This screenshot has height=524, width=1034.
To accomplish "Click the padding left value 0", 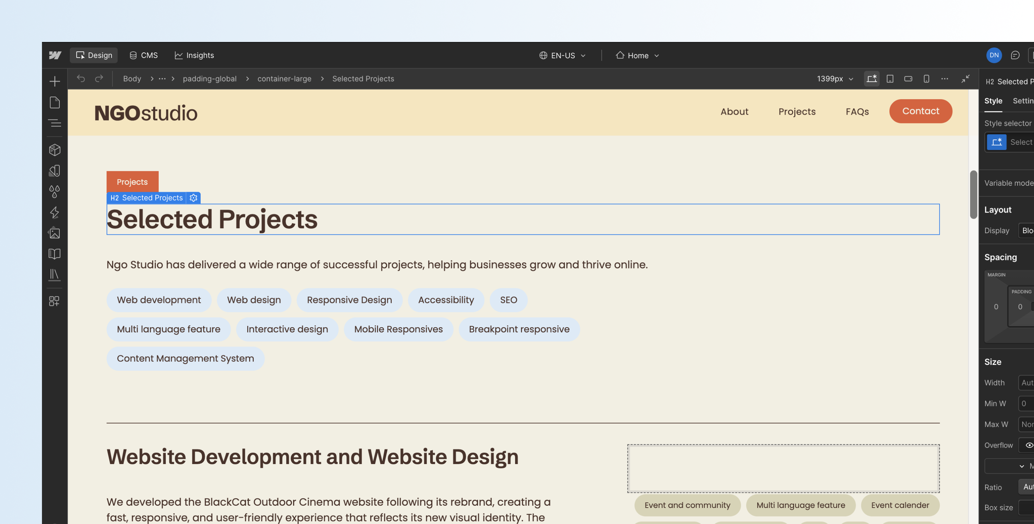I will 1020,307.
